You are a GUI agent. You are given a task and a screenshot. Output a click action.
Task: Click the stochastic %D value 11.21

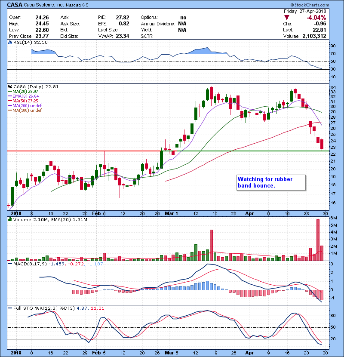click(x=98, y=308)
